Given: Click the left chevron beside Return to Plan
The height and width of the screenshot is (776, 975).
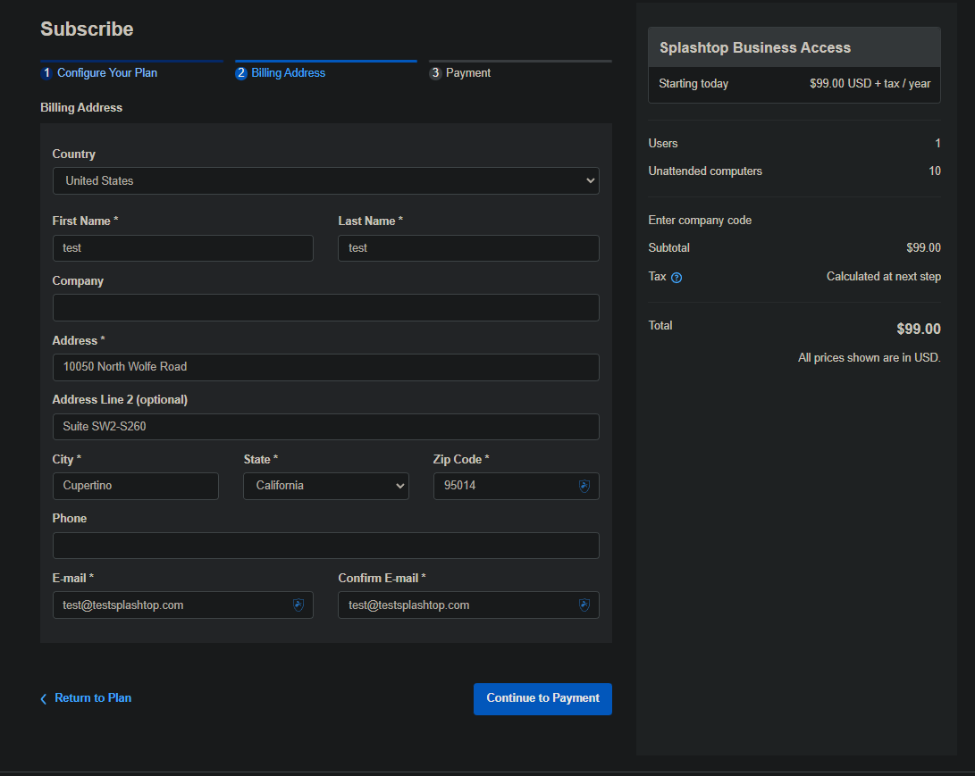Looking at the screenshot, I should click(x=44, y=699).
